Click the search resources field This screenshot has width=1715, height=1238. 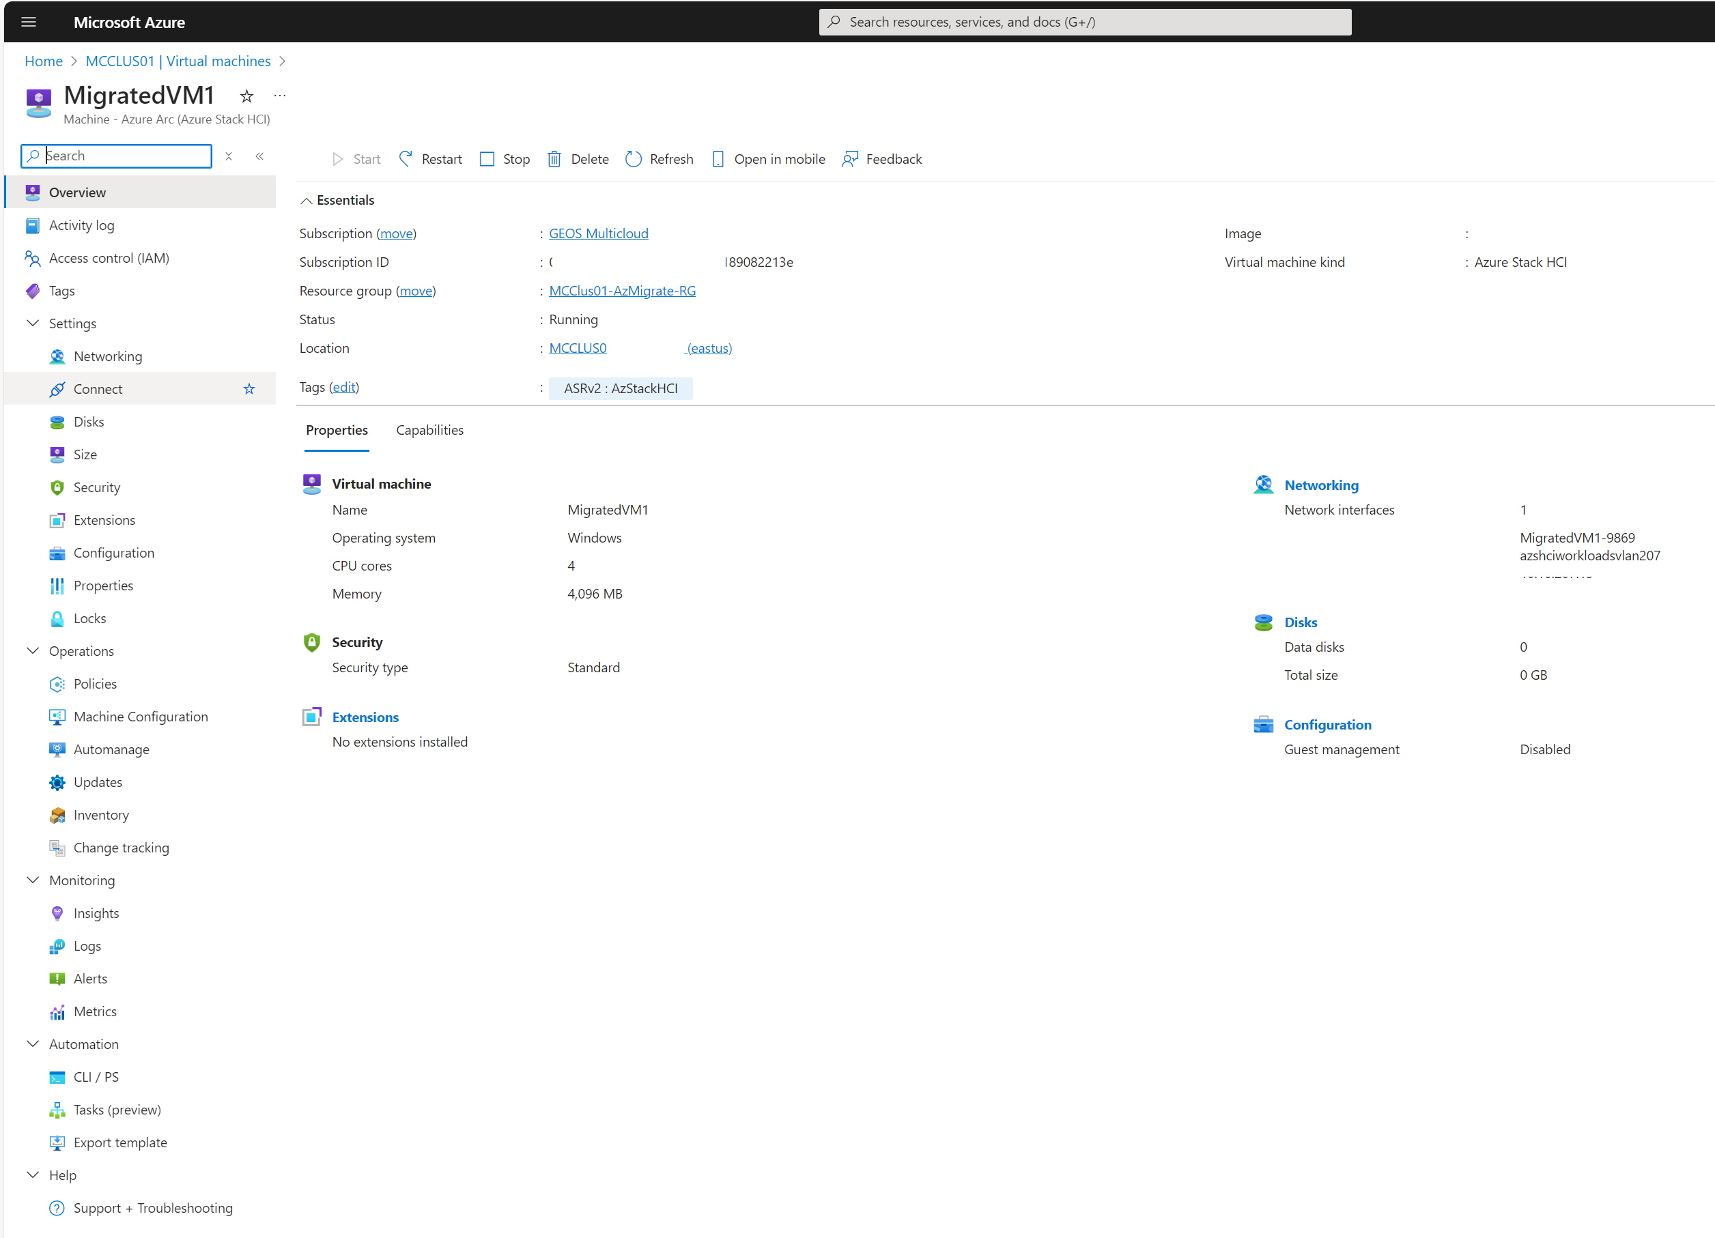[x=1084, y=22]
